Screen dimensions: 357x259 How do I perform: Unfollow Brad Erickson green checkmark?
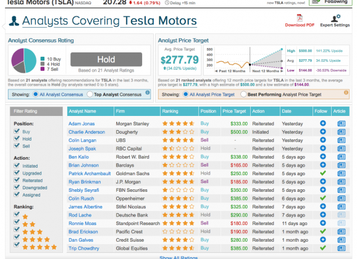322,231
